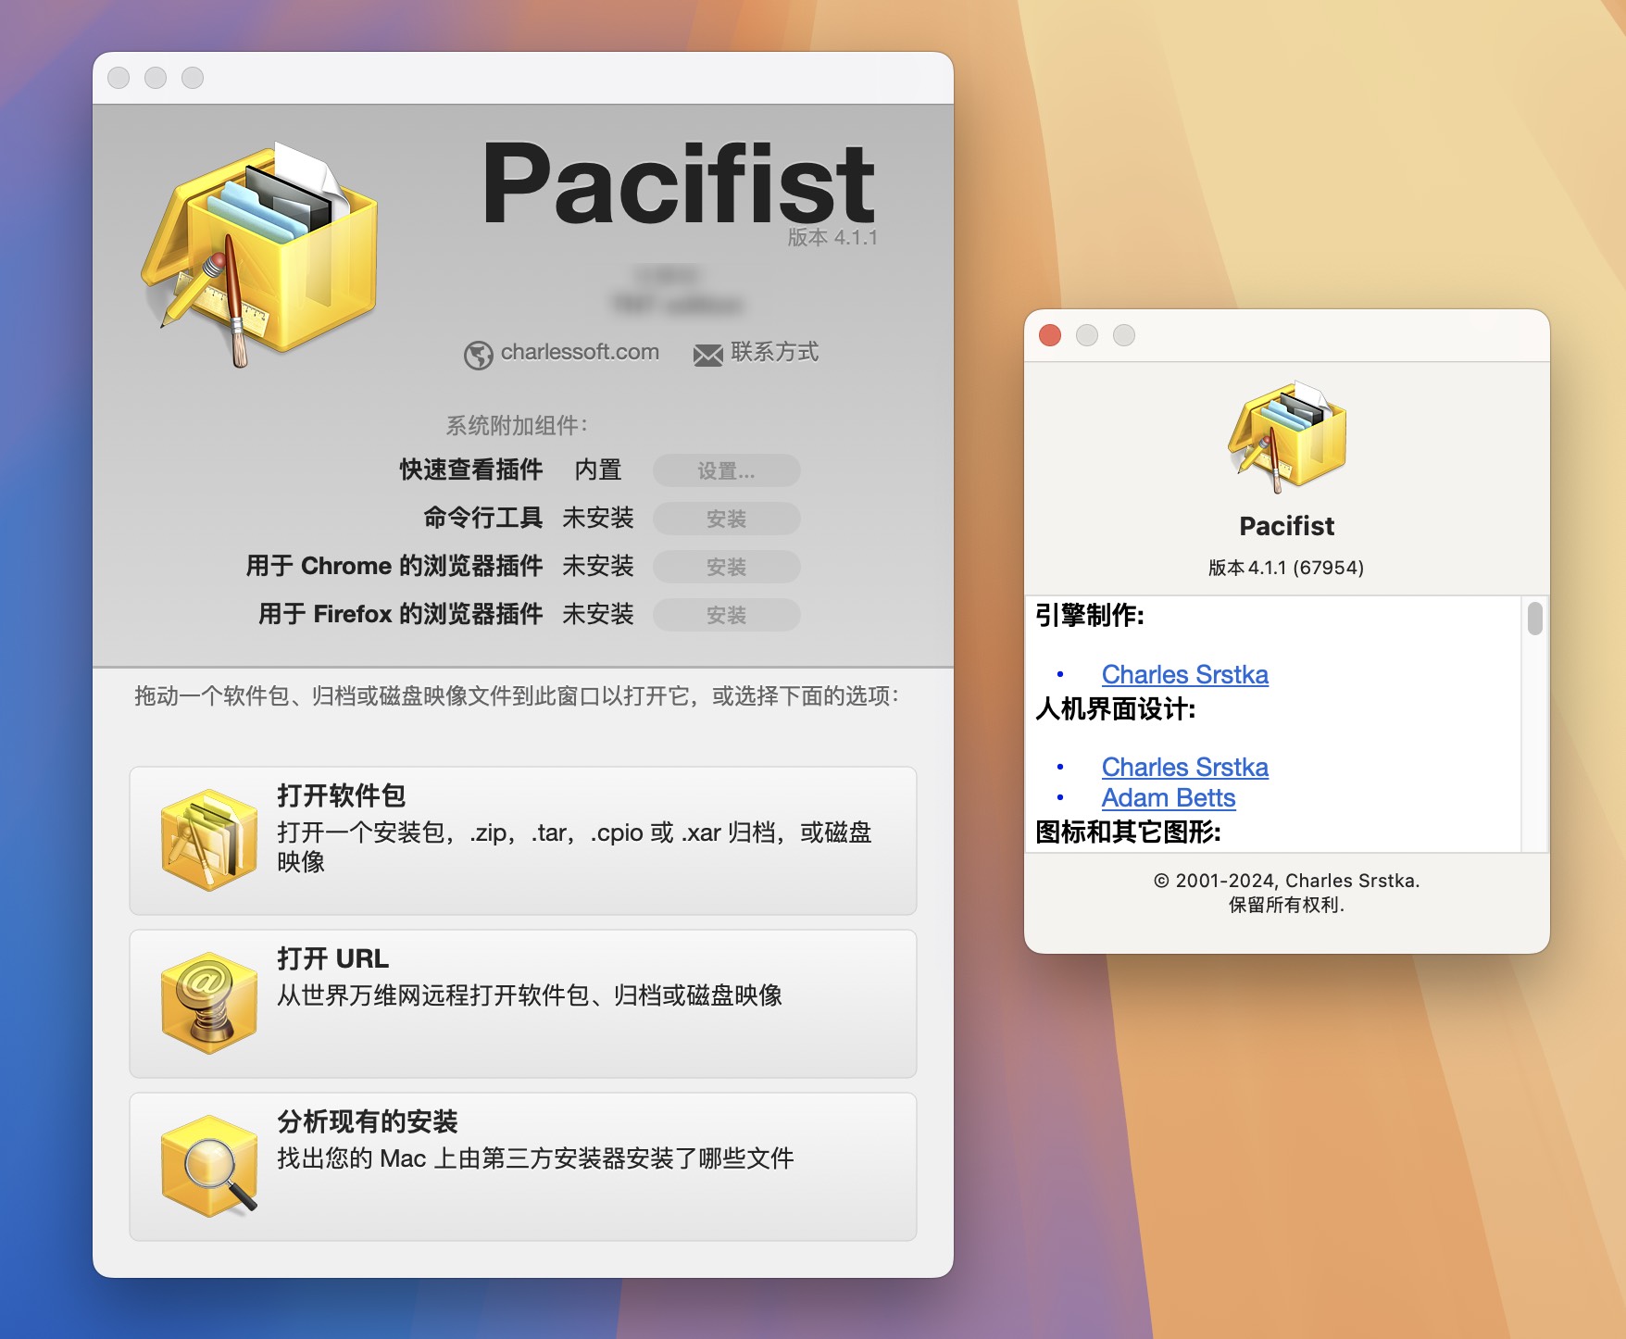Click version text 版本 4.1.1 (67954)
Viewport: 1626px width, 1339px height.
(x=1286, y=567)
